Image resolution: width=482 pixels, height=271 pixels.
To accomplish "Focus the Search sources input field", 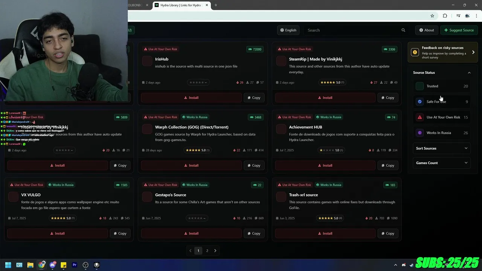I will click(x=356, y=30).
